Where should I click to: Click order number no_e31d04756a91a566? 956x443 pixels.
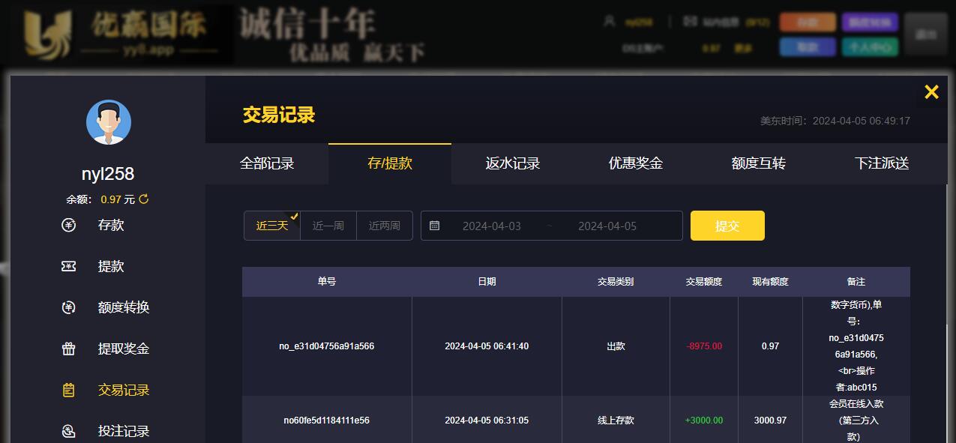(327, 346)
